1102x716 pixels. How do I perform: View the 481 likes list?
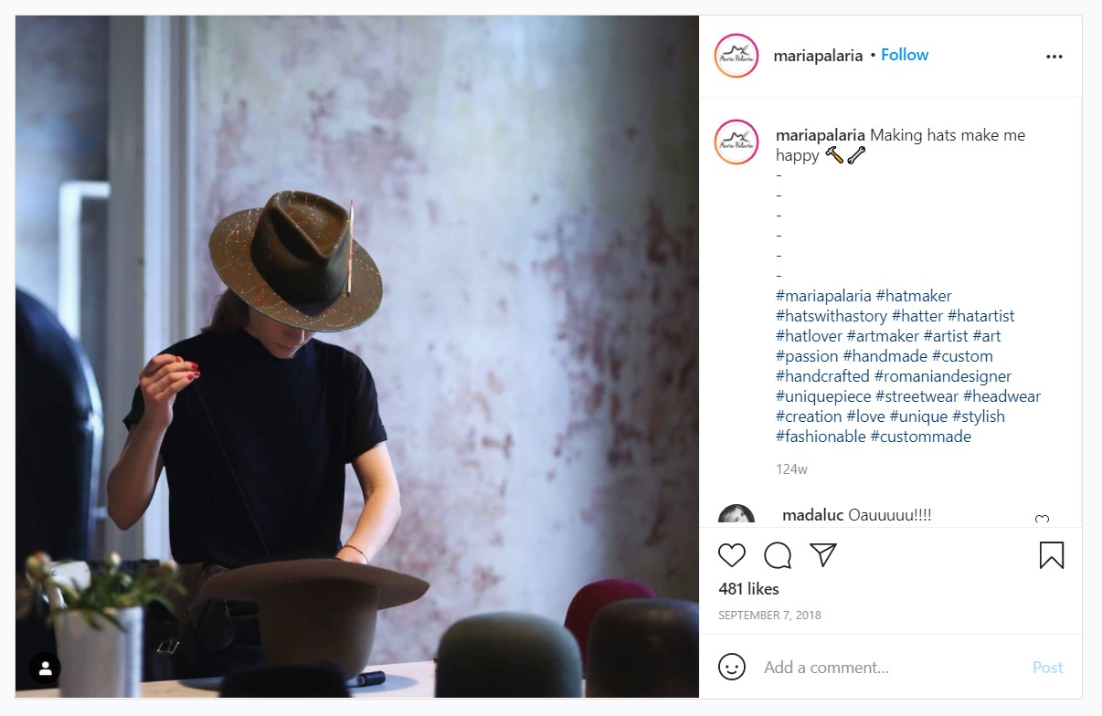tap(749, 589)
